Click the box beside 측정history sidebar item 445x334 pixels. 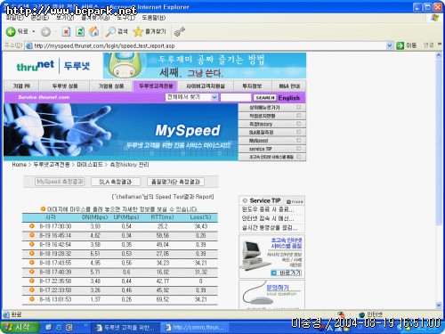pyautogui.click(x=298, y=124)
